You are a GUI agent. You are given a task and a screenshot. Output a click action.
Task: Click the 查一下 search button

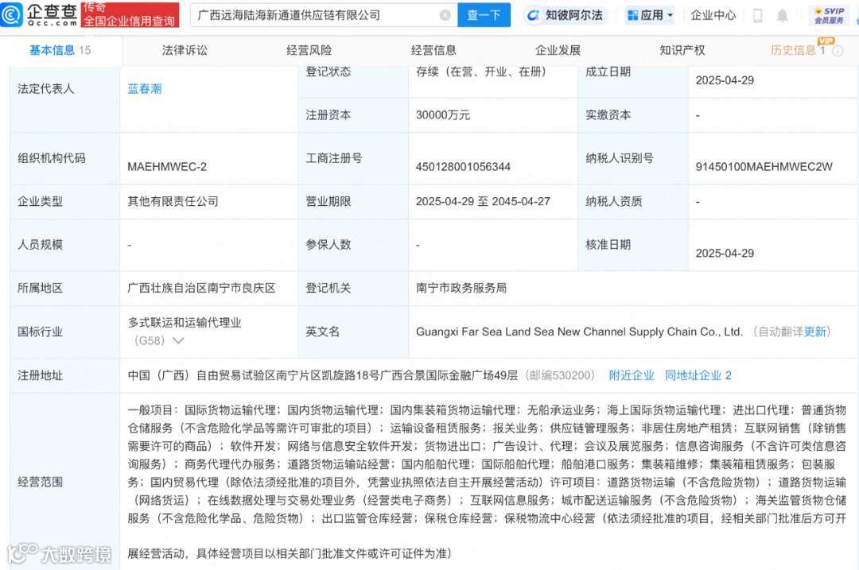(x=484, y=15)
